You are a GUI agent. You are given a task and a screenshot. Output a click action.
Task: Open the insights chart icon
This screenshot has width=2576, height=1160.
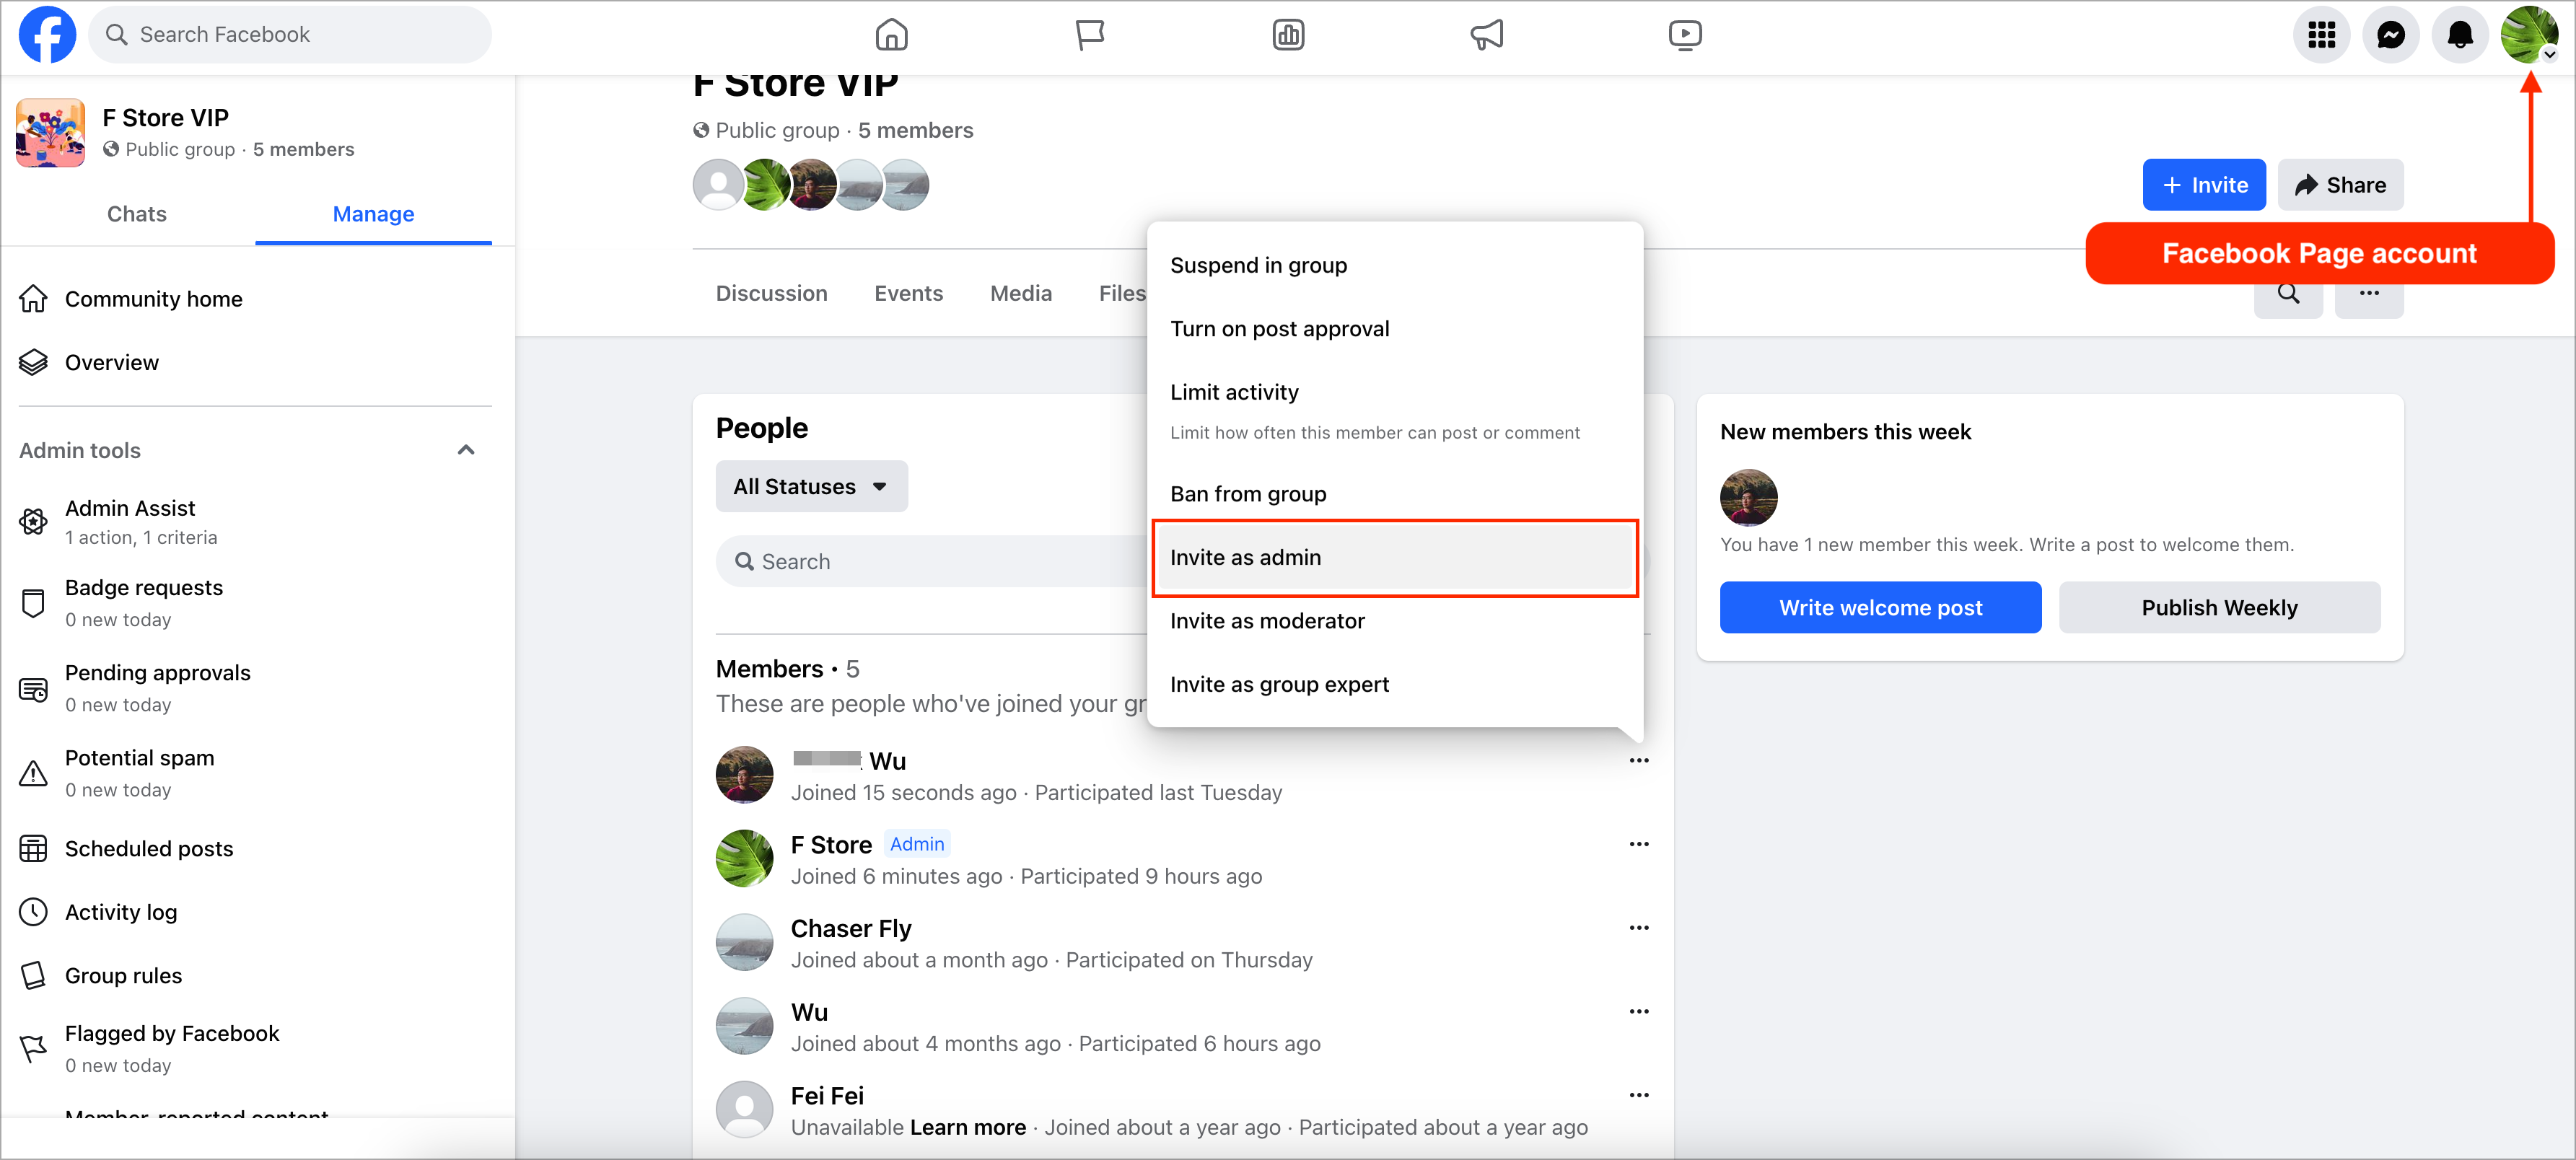point(1288,35)
